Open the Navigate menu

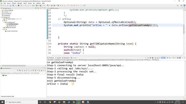(20, 3)
